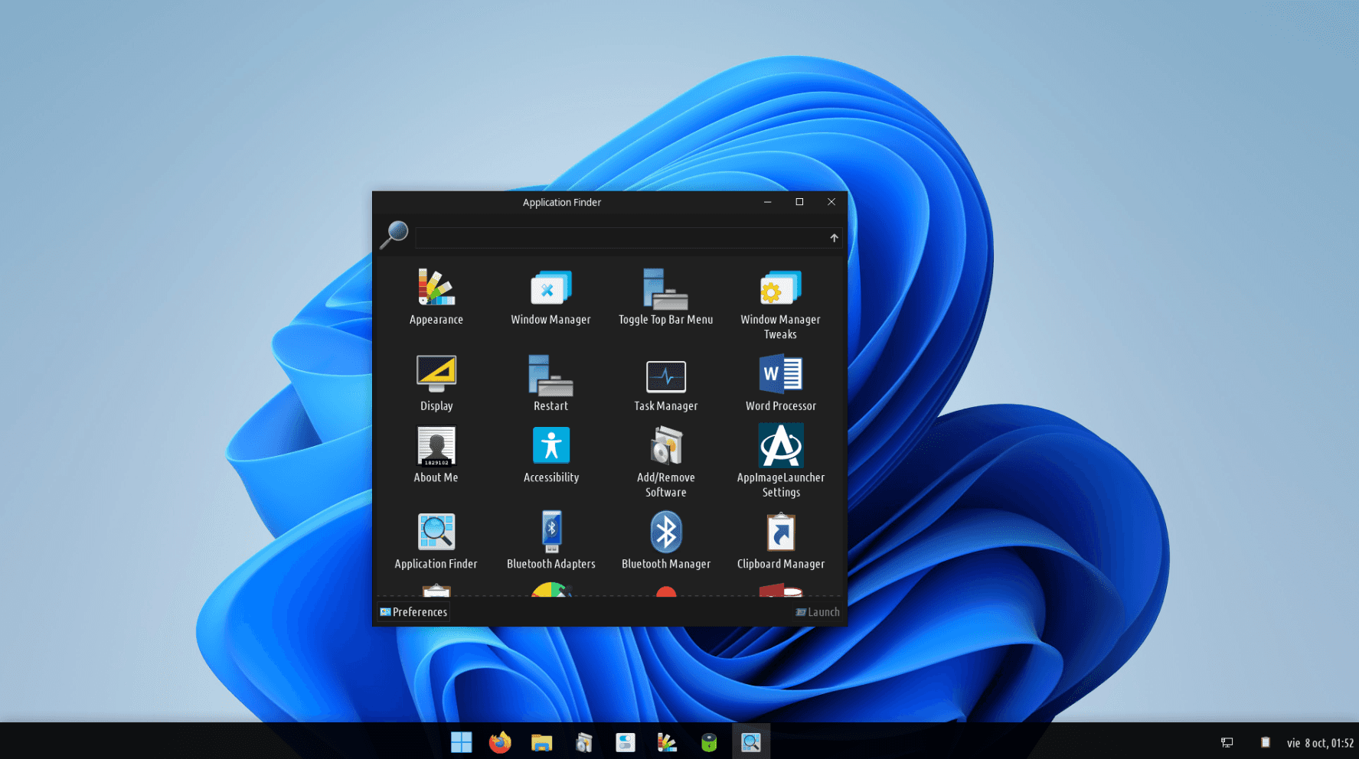Focus the application search input field
Viewport: 1359px width, 759px height.
tap(620, 238)
